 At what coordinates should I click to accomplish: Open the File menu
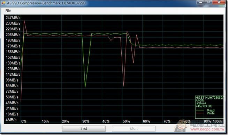8,11
